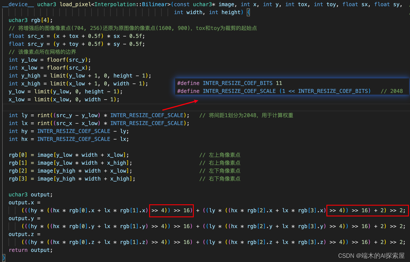Click the 'output.x =' assignment line
Viewport: 410px width, 262px height.
click(25, 203)
